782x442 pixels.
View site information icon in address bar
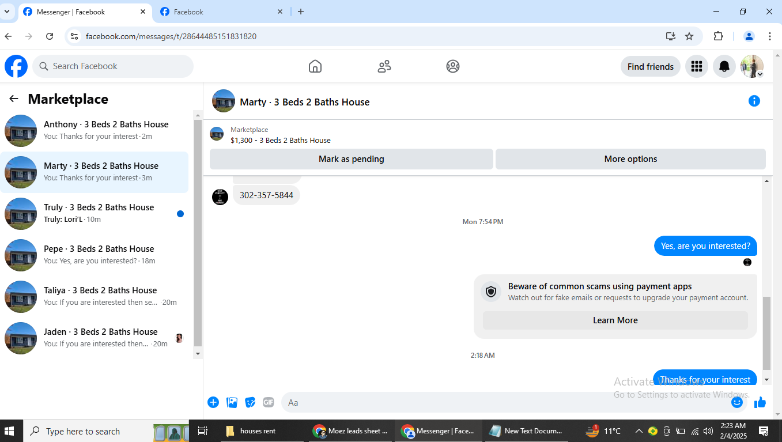73,36
